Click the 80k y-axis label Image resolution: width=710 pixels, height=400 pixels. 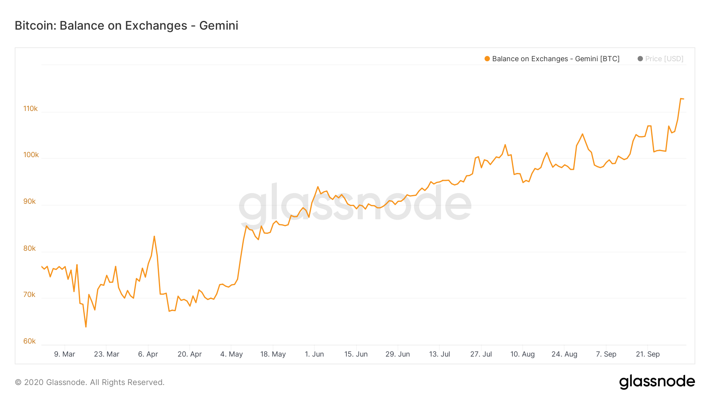[30, 248]
